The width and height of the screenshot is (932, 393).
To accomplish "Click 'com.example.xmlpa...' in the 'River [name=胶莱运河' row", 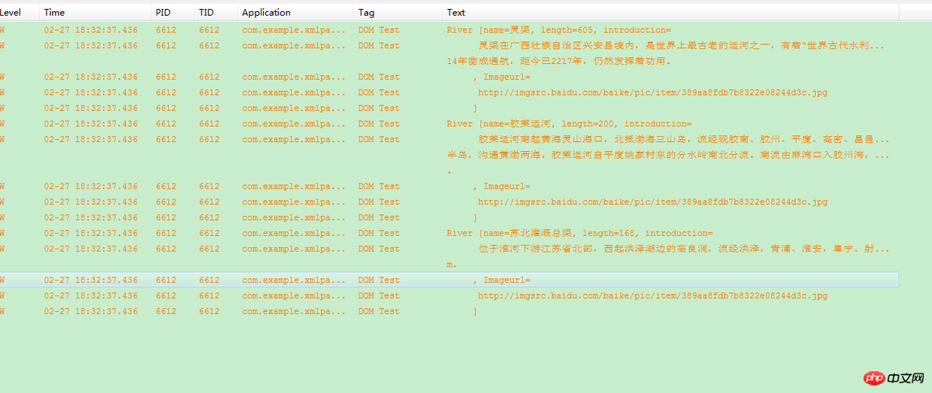I will tap(294, 124).
